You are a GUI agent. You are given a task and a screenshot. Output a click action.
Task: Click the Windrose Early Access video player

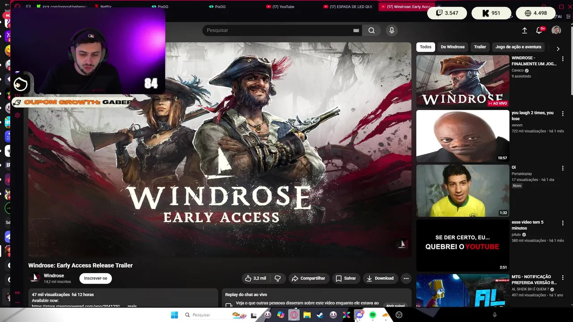point(220,150)
